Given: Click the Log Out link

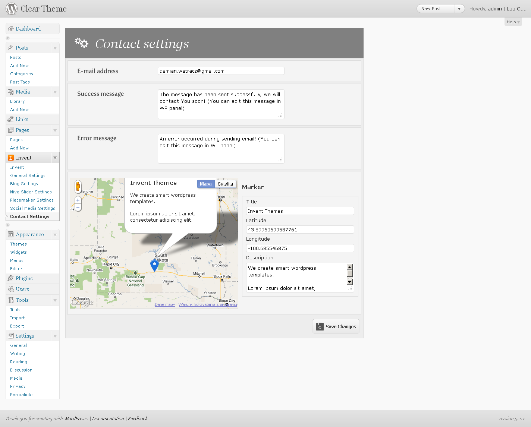Looking at the screenshot, I should pyautogui.click(x=516, y=9).
